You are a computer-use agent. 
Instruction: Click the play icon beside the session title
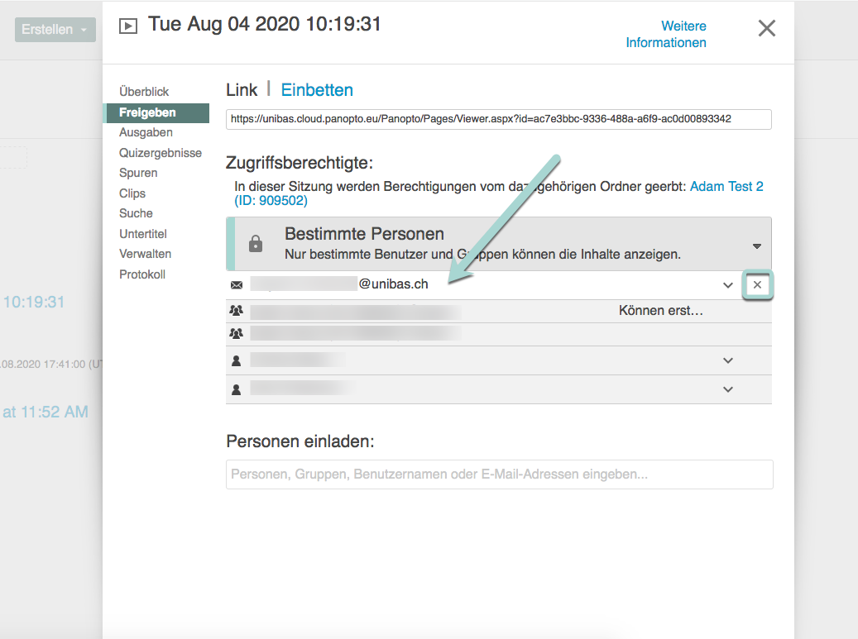click(127, 26)
